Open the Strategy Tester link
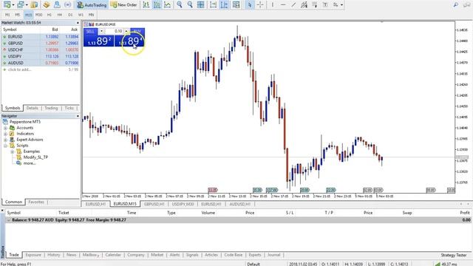This screenshot has width=473, height=266. (454, 255)
